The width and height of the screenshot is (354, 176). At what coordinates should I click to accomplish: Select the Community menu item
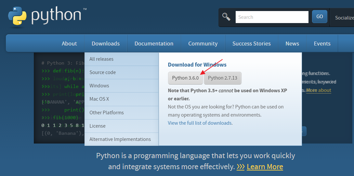(x=203, y=44)
